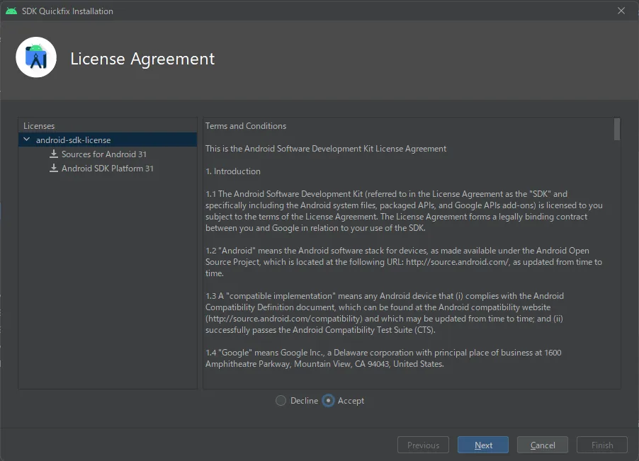639x461 pixels.
Task: Click the Terms and Conditions heading text
Action: click(246, 126)
